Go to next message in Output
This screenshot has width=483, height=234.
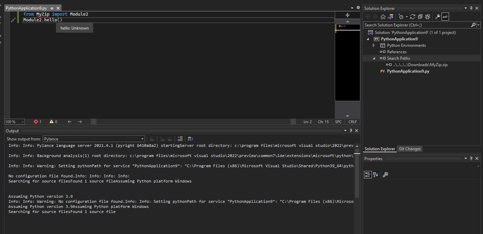(169, 139)
